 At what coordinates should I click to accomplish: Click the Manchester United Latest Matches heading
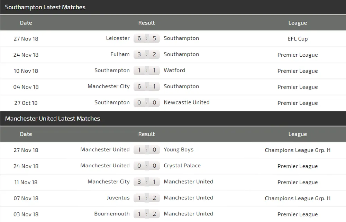pyautogui.click(x=53, y=119)
